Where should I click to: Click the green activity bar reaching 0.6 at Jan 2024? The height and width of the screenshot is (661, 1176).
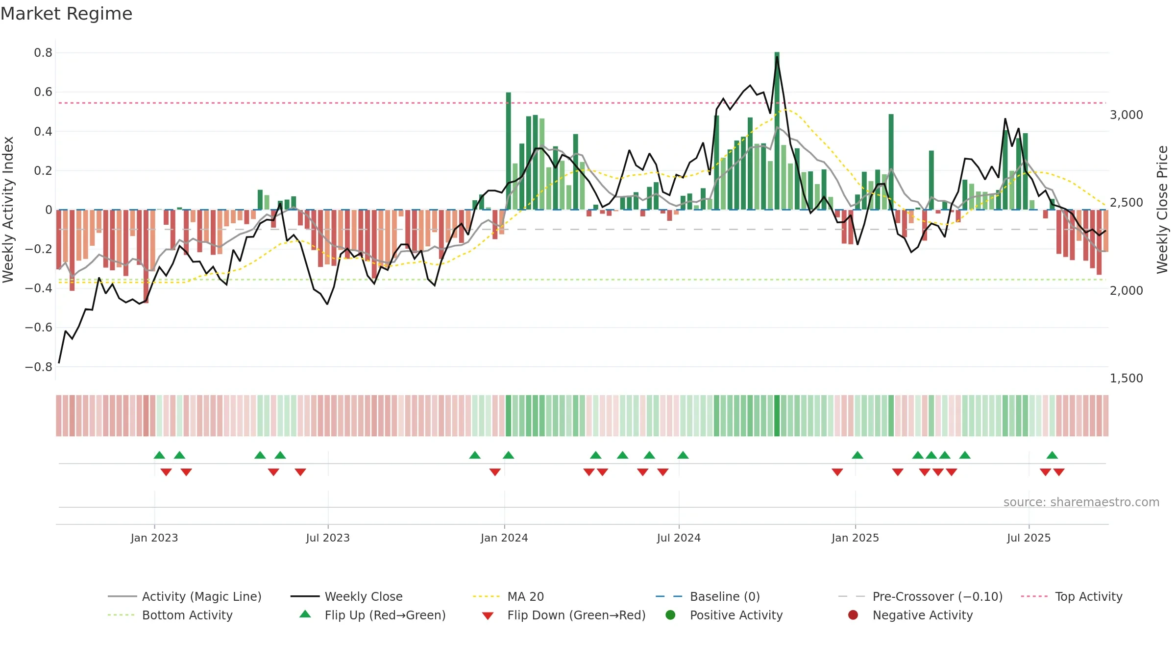tap(509, 151)
